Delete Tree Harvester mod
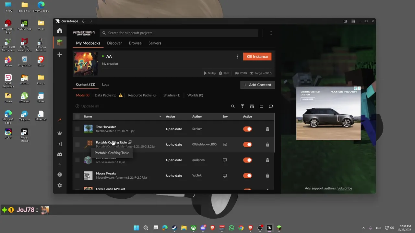 (267, 129)
